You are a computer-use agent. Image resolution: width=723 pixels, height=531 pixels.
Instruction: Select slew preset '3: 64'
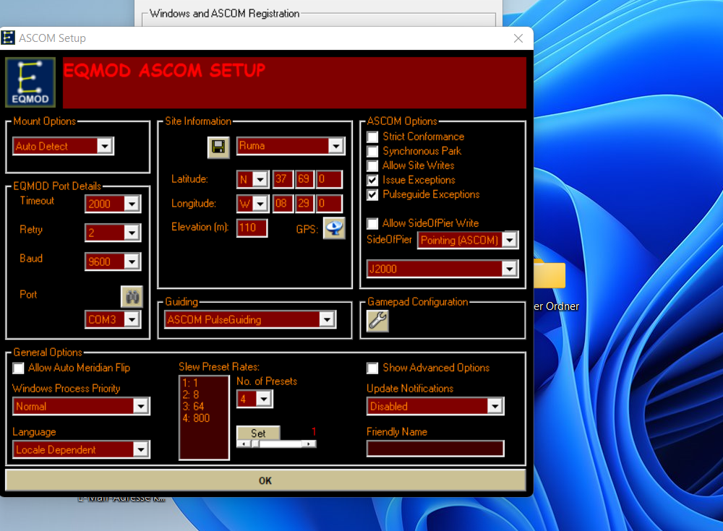coord(193,407)
